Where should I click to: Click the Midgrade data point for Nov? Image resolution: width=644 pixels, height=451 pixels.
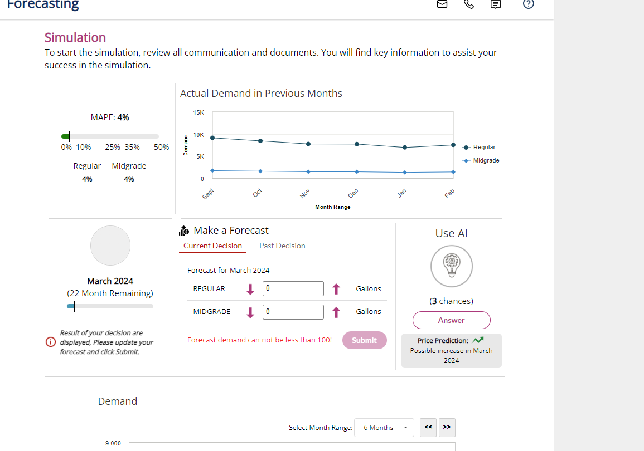click(x=308, y=172)
